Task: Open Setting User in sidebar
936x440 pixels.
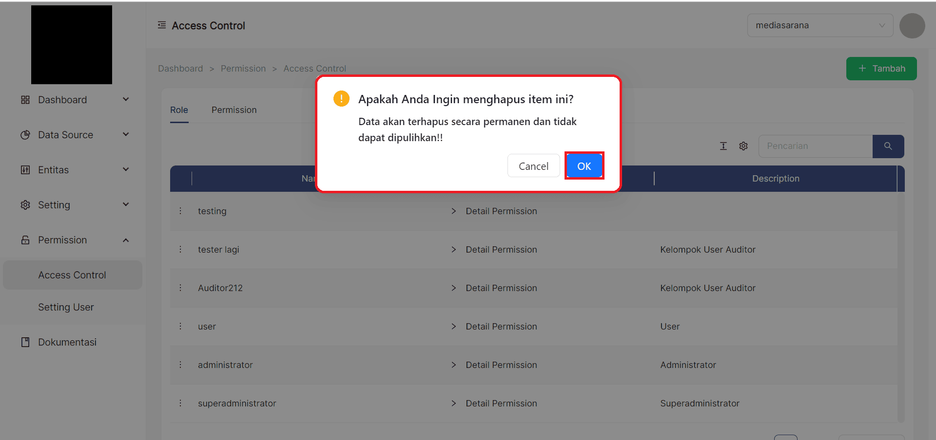Action: (66, 307)
